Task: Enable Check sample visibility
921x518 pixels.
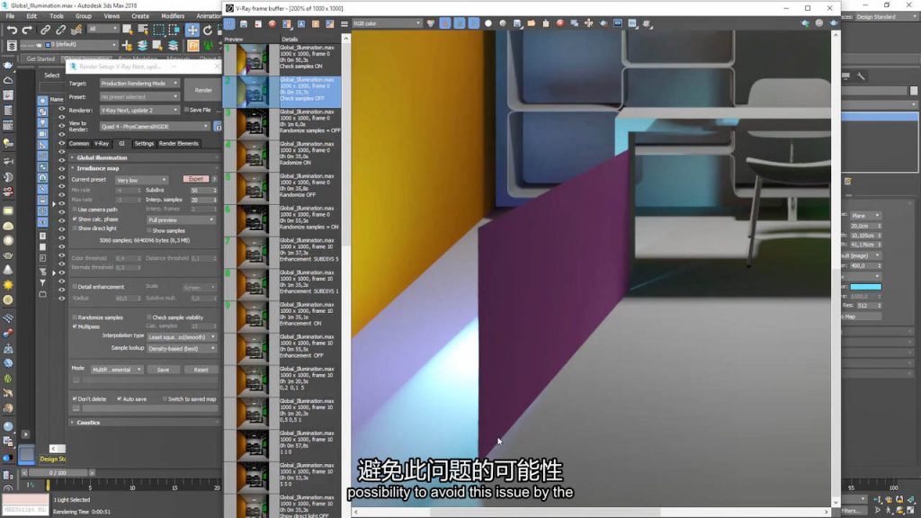Action: (x=149, y=317)
